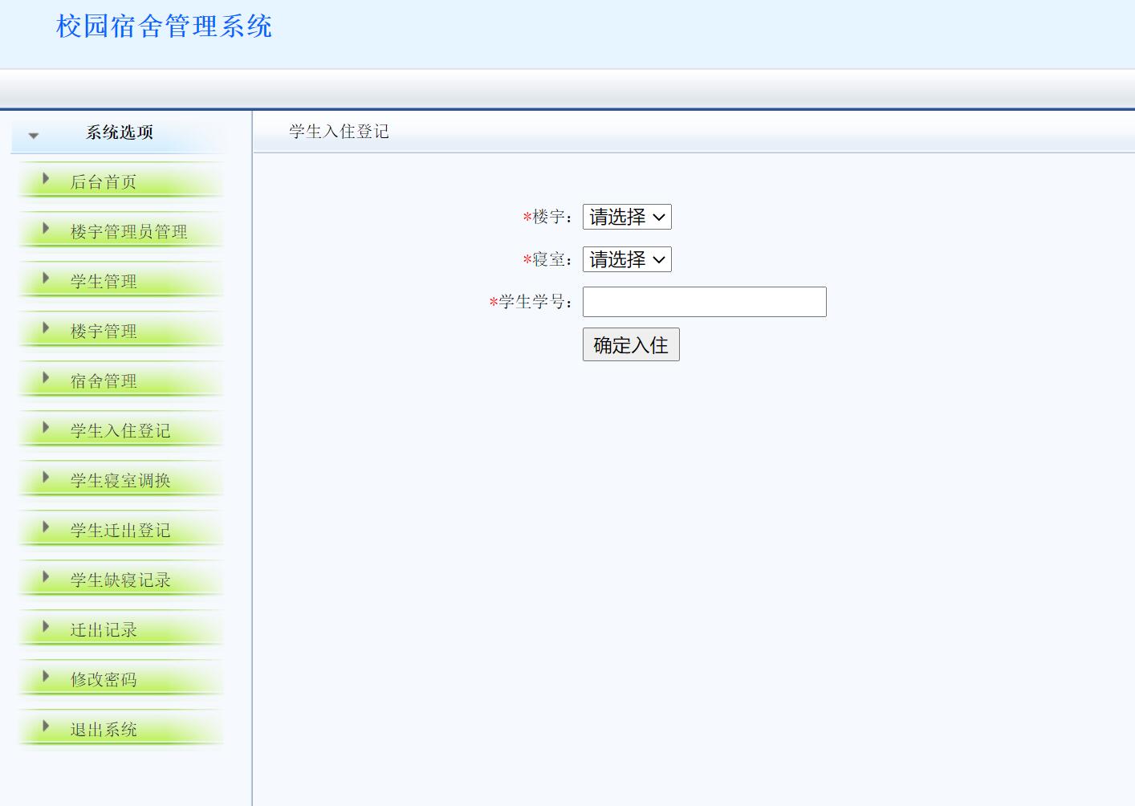Open the 楼宇 dropdown showing 请选择
The height and width of the screenshot is (806, 1135).
click(x=627, y=216)
